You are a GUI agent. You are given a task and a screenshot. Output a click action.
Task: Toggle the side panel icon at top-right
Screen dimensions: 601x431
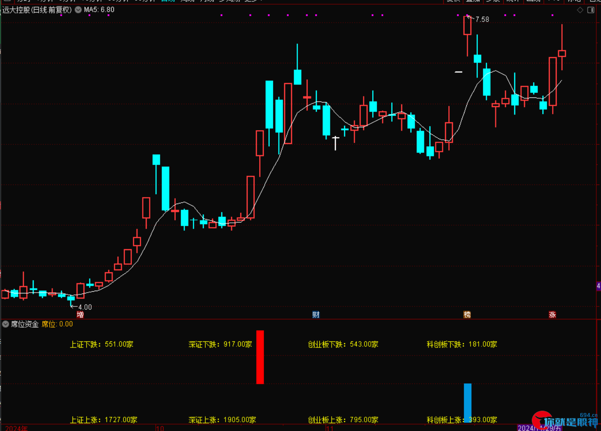591,10
